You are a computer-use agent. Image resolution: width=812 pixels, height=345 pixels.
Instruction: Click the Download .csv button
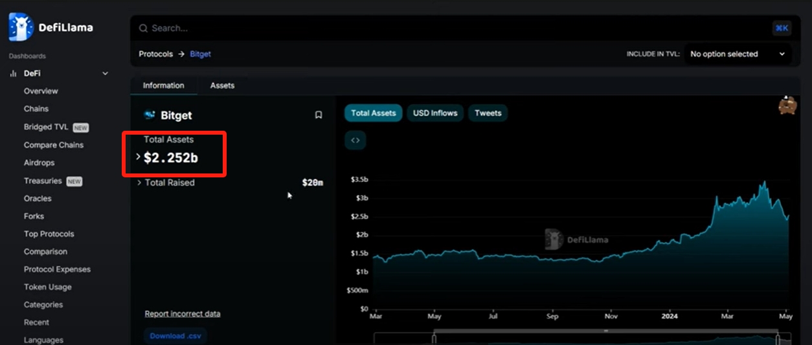175,336
